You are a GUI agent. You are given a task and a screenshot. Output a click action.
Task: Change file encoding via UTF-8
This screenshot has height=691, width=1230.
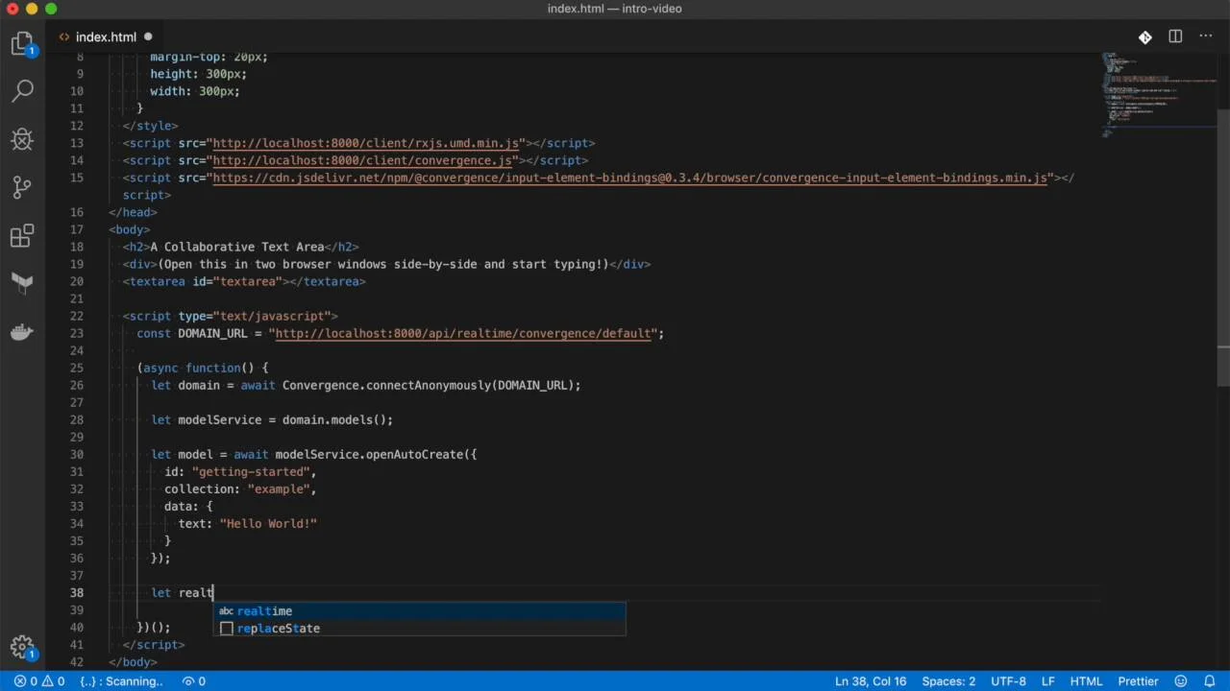[1008, 681]
